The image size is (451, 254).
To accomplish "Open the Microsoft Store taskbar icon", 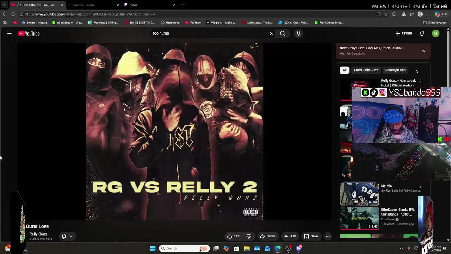I will pyautogui.click(x=236, y=248).
